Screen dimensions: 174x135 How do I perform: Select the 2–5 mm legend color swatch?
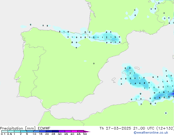point(24,131)
